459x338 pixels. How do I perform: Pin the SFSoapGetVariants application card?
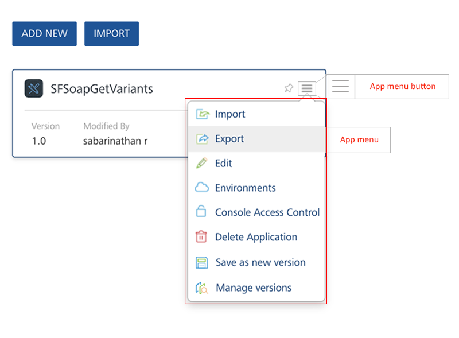tap(289, 88)
